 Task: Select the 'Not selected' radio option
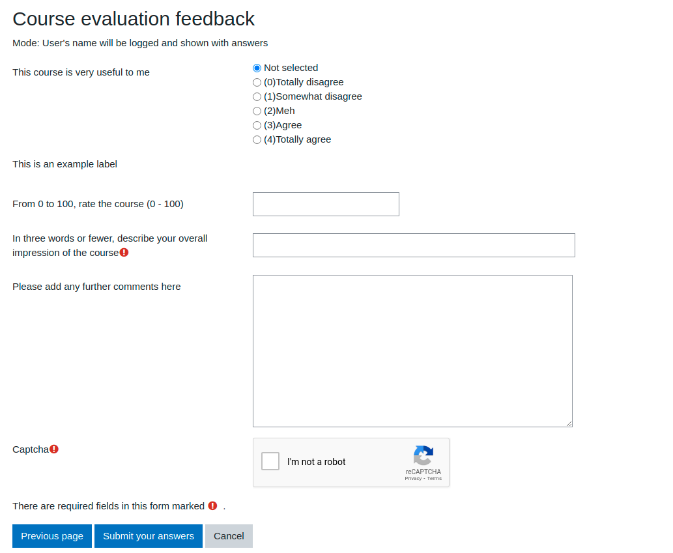pos(257,68)
